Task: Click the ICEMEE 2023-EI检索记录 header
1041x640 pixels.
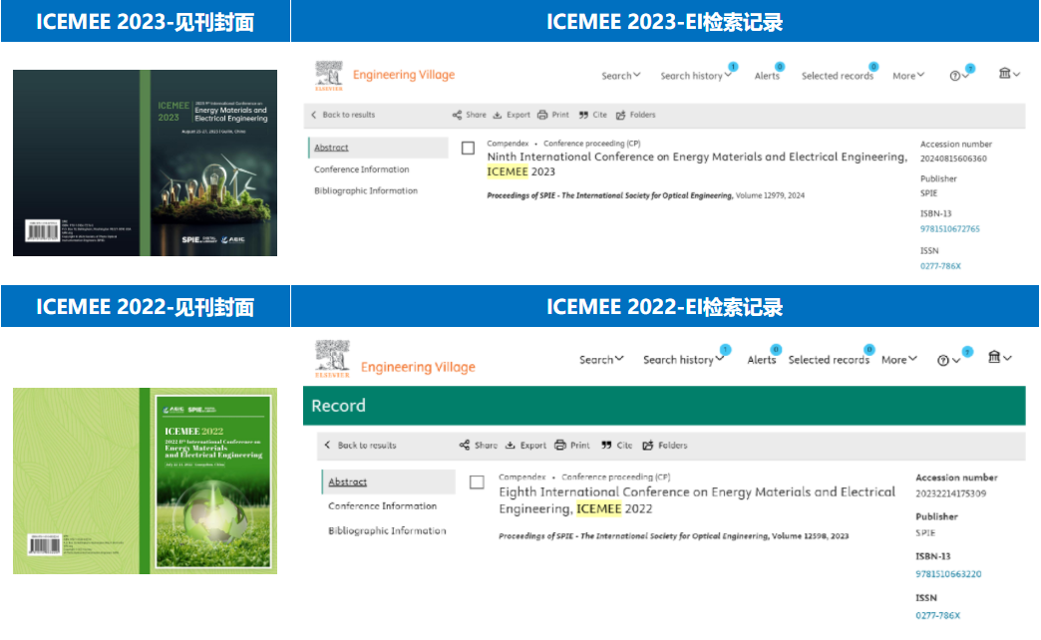Action: (664, 21)
